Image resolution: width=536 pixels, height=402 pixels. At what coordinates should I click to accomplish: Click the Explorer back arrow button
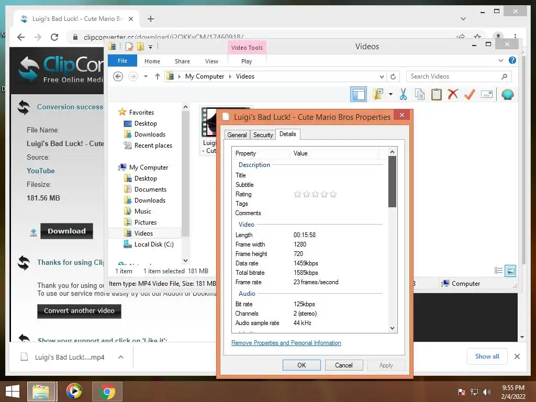(x=118, y=76)
